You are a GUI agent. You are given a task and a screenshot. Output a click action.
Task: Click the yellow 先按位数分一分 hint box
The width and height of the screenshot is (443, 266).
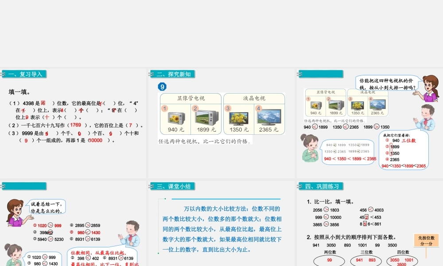[426, 240]
